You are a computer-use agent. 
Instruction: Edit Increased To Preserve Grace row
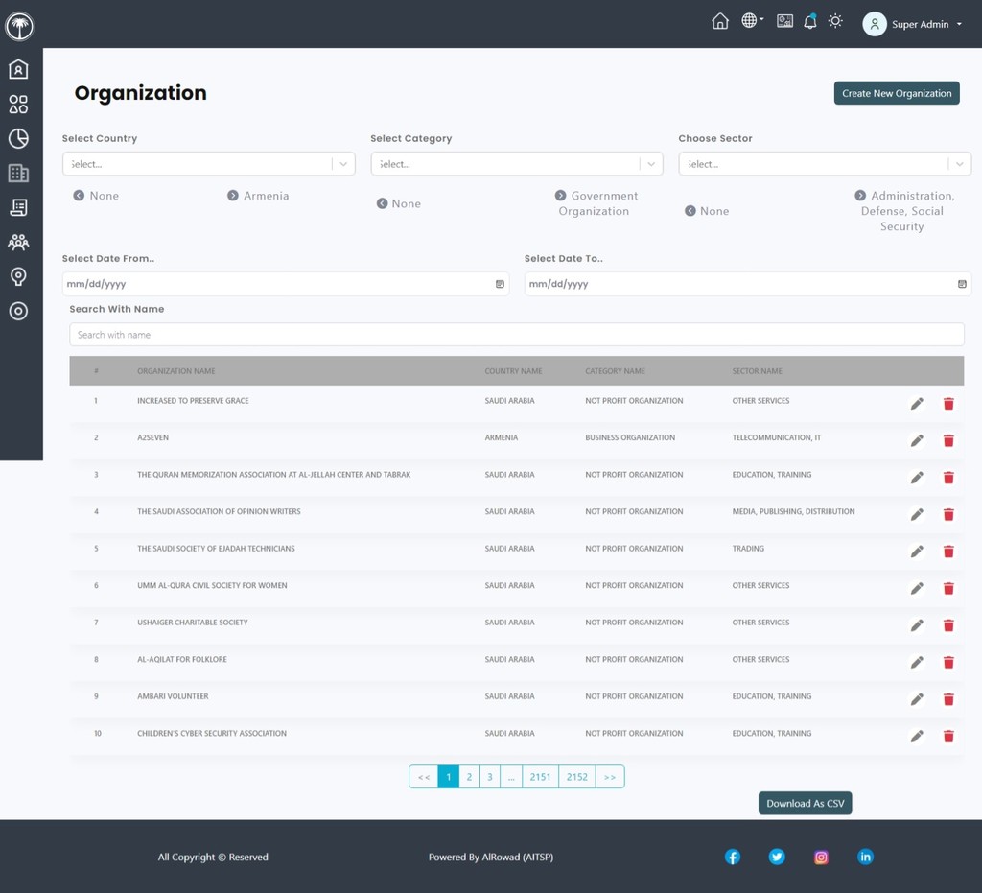click(x=917, y=404)
